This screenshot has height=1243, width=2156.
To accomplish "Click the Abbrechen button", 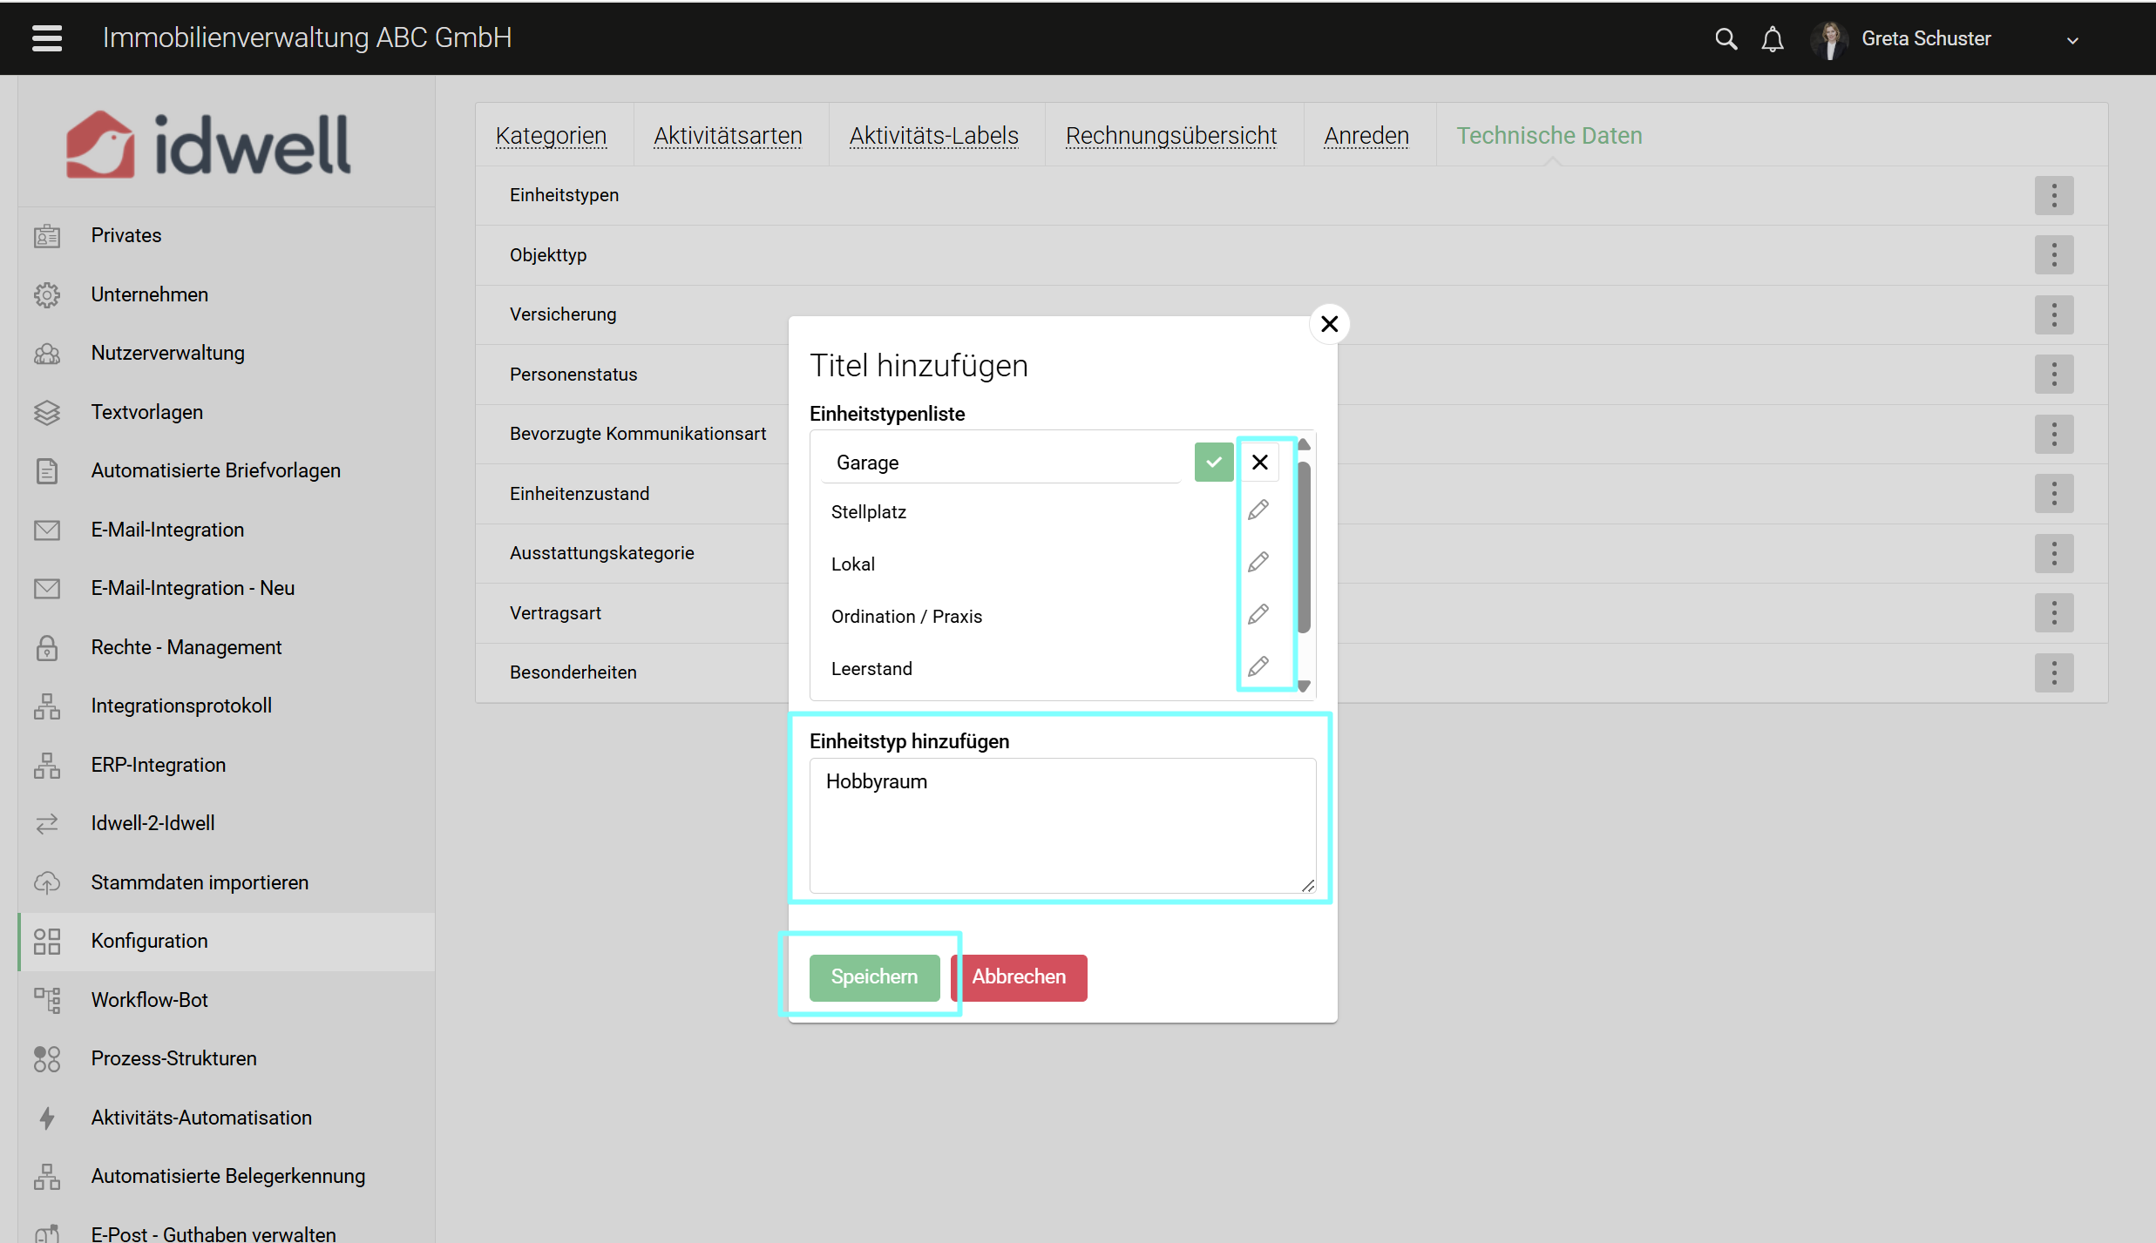I will click(x=1019, y=977).
